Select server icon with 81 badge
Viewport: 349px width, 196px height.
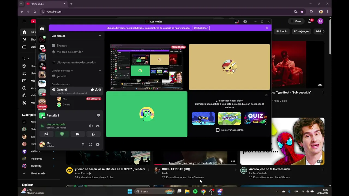click(x=42, y=92)
